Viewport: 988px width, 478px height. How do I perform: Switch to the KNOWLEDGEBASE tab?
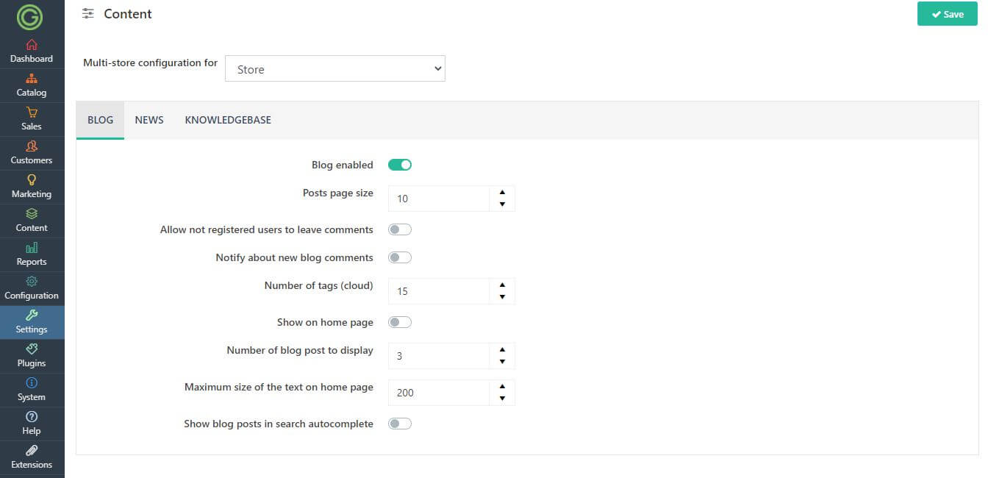228,120
